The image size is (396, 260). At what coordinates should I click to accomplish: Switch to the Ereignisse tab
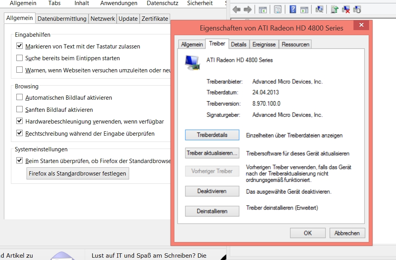pyautogui.click(x=264, y=44)
